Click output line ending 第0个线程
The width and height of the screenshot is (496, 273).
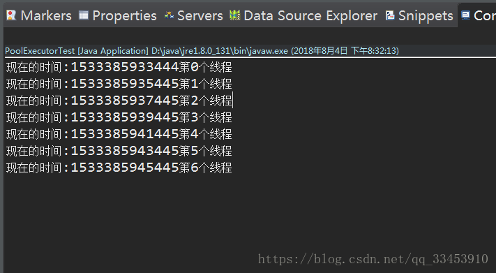pos(119,67)
